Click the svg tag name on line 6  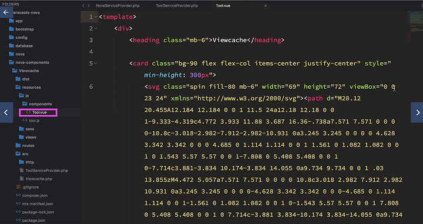(x=154, y=86)
